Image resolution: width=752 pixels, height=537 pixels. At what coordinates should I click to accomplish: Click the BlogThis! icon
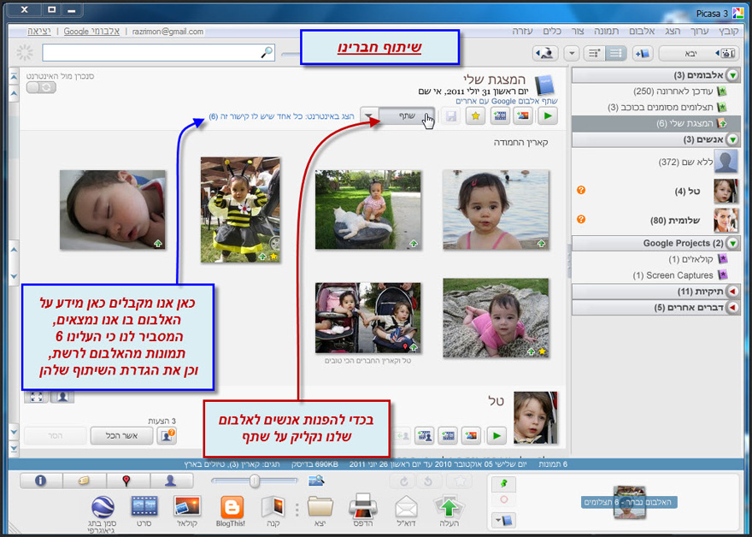pos(231,511)
